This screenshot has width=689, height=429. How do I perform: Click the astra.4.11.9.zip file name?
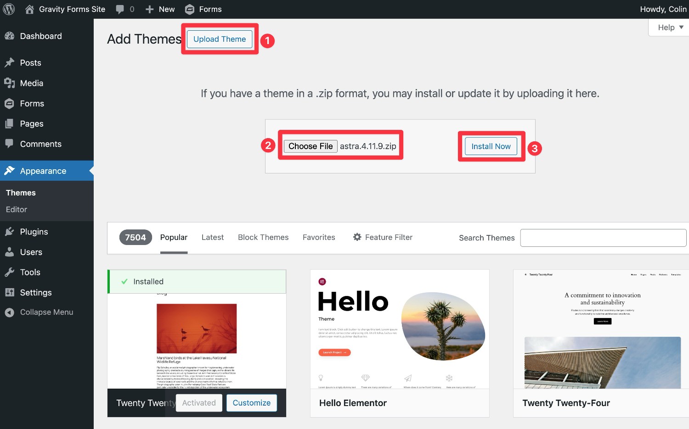pyautogui.click(x=368, y=146)
